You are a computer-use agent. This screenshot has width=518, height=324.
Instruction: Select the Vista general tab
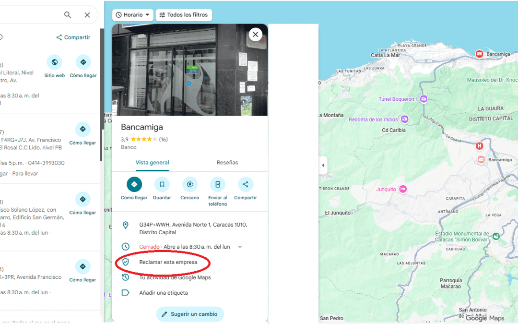pos(152,162)
